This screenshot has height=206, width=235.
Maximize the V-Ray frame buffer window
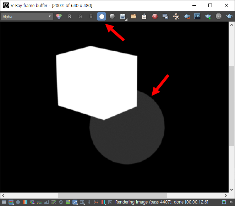tap(210, 5)
